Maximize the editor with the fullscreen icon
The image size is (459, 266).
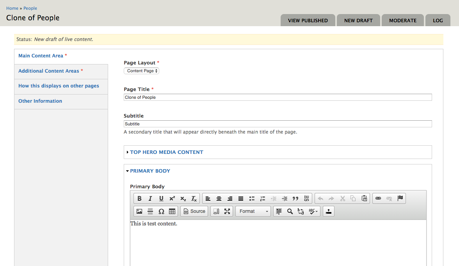coord(227,211)
